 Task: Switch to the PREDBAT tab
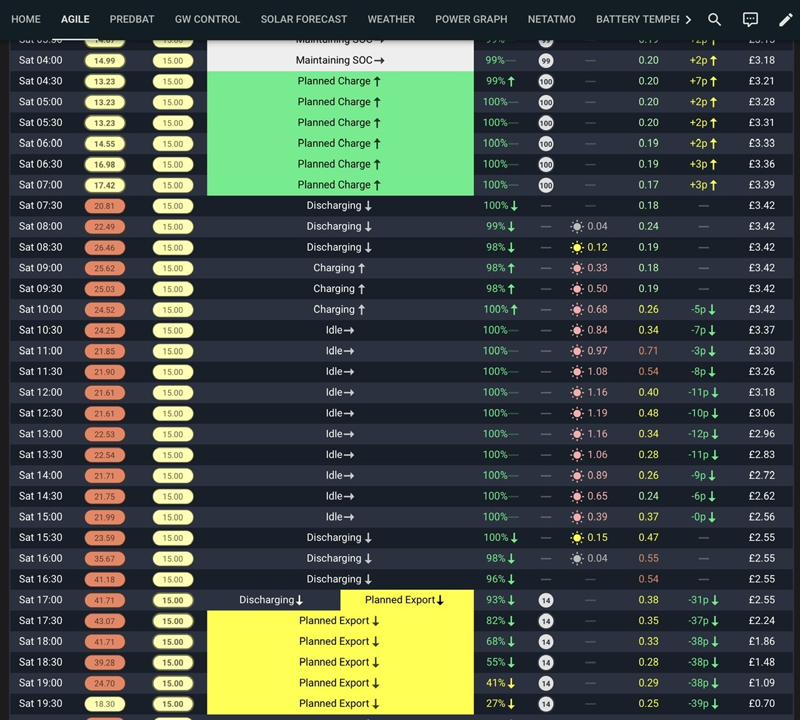(x=132, y=19)
